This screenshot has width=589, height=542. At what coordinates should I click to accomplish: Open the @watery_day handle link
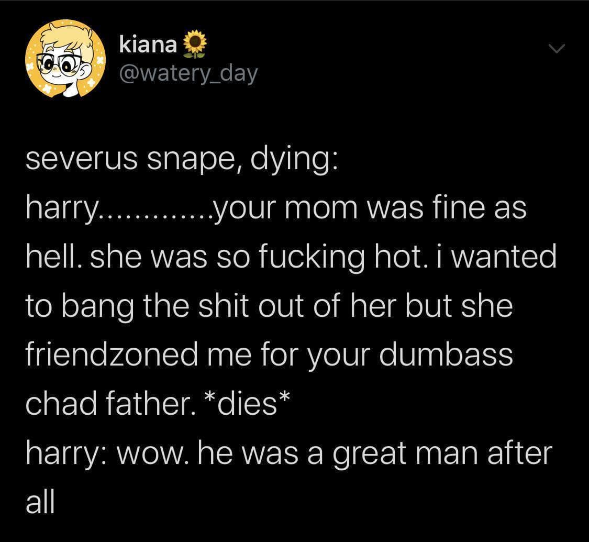click(189, 73)
